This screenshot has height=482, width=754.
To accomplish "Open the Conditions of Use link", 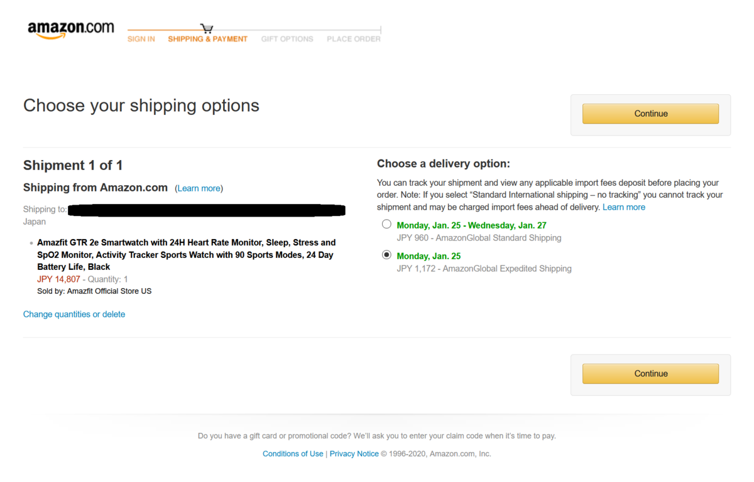I will point(293,454).
